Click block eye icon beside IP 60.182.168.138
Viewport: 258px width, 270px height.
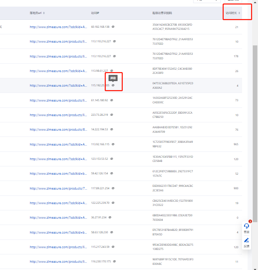pos(113,27)
